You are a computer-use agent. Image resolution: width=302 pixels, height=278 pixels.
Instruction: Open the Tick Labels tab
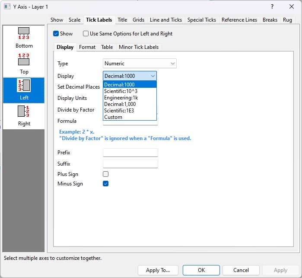[x=99, y=20]
